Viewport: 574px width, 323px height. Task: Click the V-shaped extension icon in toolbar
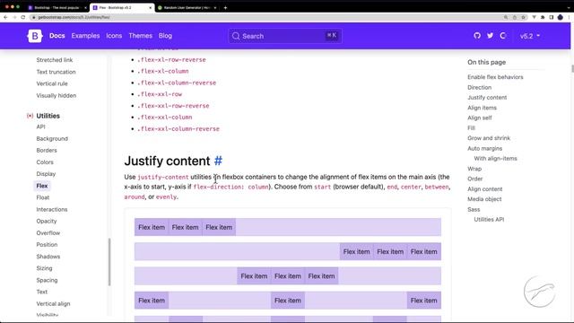point(534,17)
